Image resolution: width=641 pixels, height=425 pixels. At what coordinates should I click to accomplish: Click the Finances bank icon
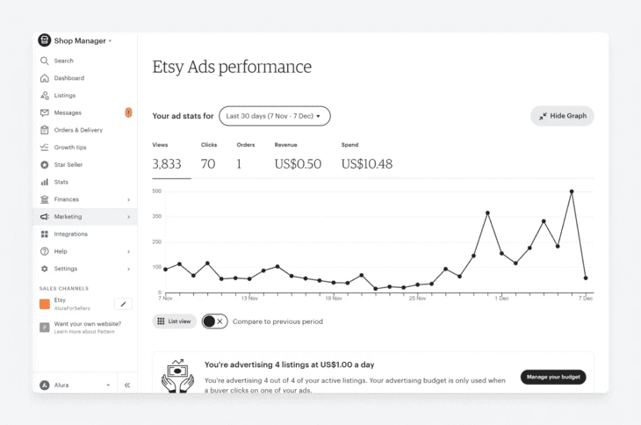pos(44,199)
